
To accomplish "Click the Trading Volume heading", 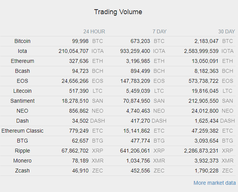I will point(118,12).
